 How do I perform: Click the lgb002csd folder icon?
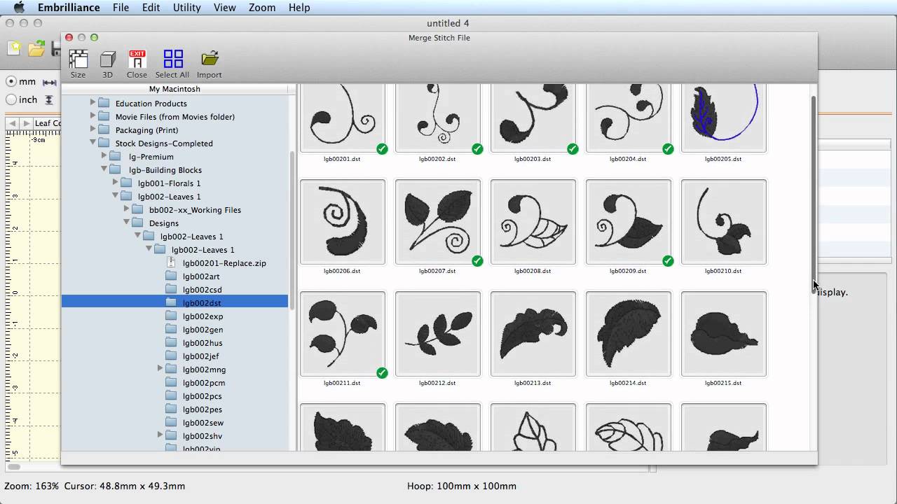coord(171,289)
